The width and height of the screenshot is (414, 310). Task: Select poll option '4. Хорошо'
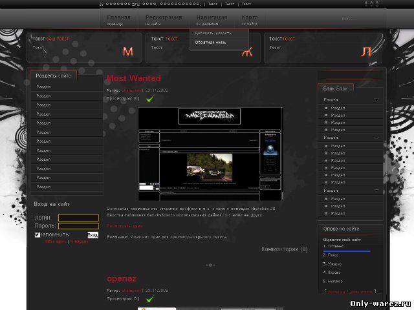tap(332, 273)
